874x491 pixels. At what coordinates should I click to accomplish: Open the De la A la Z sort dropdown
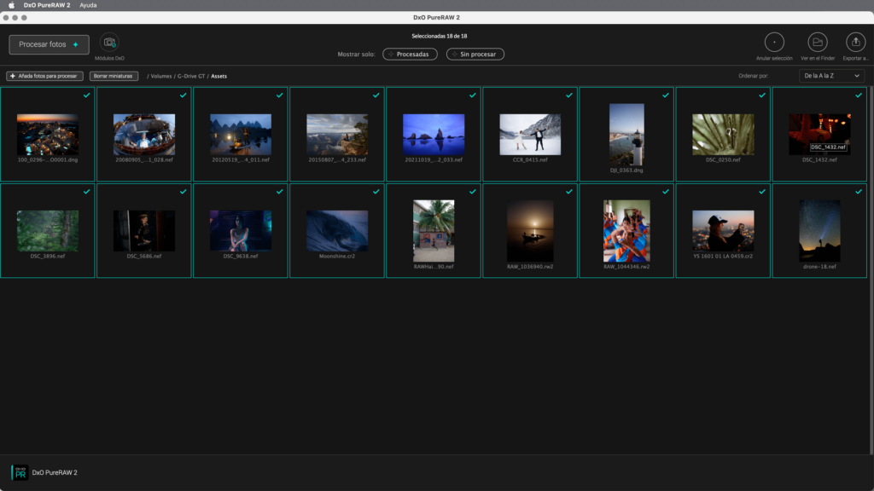[x=831, y=76]
